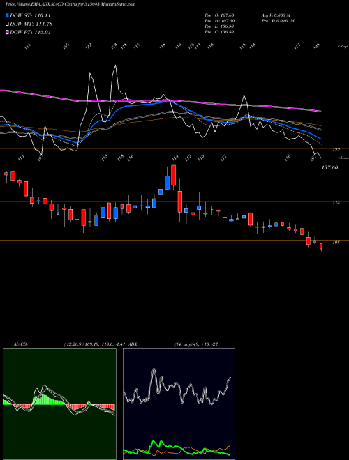The height and width of the screenshot is (460, 349).
Task: Click the chart title mentioning MunafaSutra.com
Action: pos(70,4)
